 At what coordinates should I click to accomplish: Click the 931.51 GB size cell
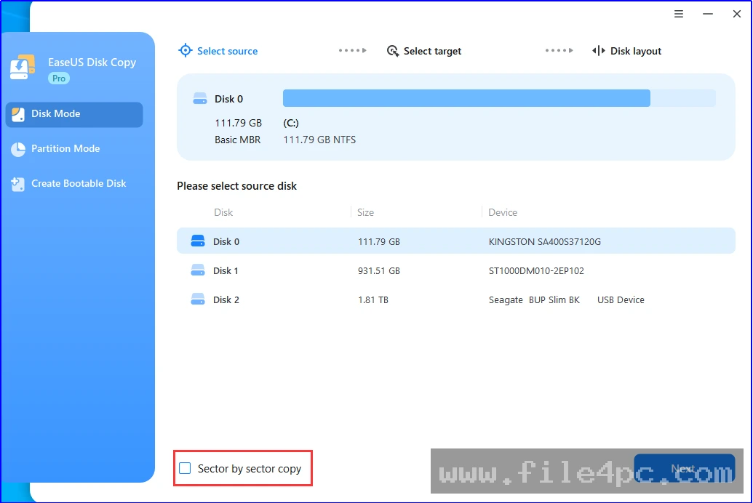379,270
